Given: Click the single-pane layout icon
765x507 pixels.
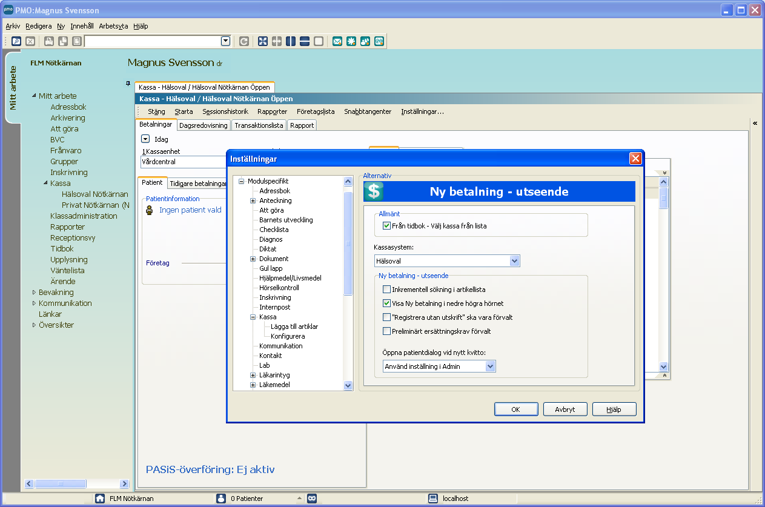Looking at the screenshot, I should point(319,41).
